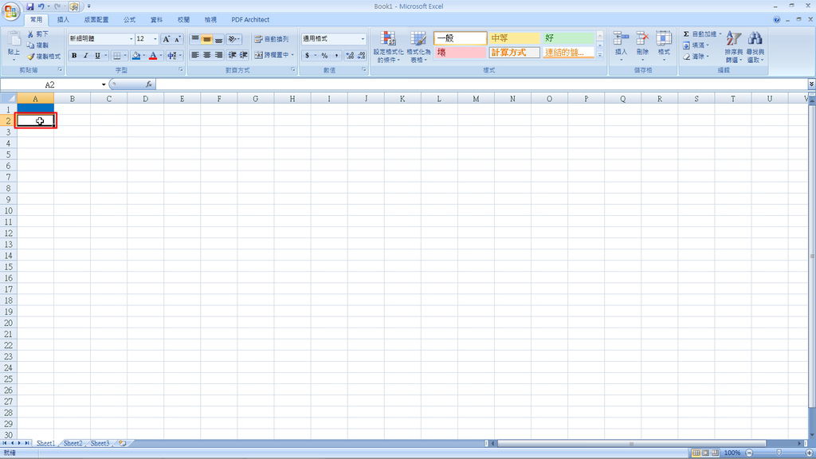Activate the 複製格式 Format Painter
This screenshot has width=816, height=459.
pos(30,57)
